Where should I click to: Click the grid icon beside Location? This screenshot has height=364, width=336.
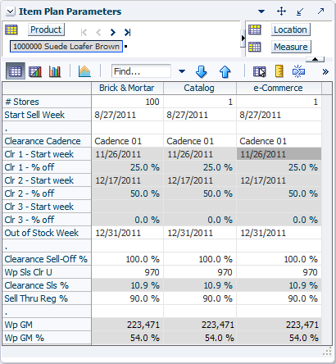[255, 30]
